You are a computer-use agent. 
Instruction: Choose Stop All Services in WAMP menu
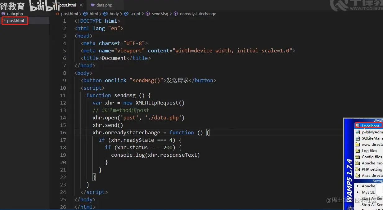372,204
